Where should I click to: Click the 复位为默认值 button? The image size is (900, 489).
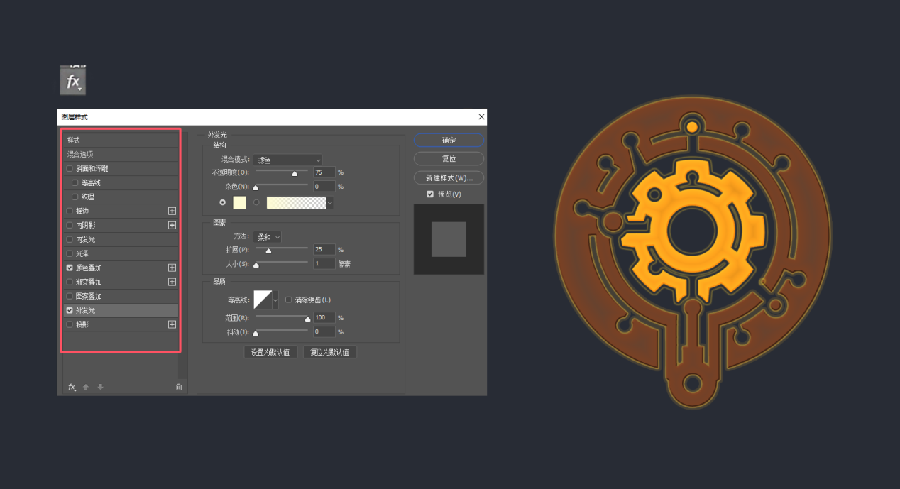pyautogui.click(x=330, y=352)
